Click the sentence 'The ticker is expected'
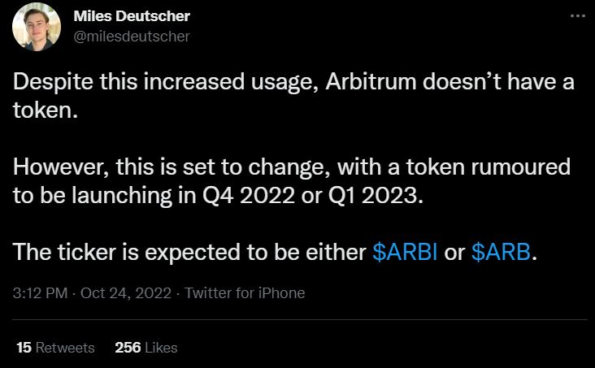Image resolution: width=595 pixels, height=368 pixels. (187, 253)
